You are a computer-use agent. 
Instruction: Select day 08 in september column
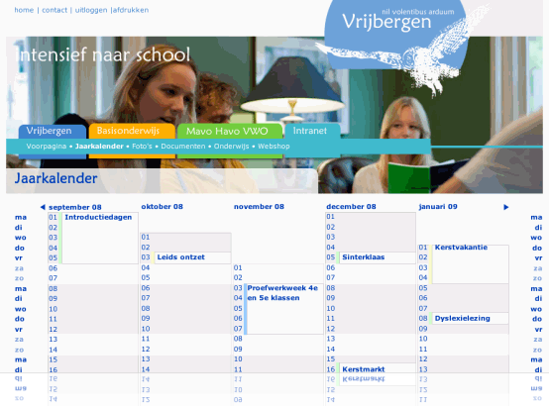pyautogui.click(x=53, y=289)
